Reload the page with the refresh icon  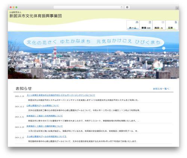click(122, 7)
